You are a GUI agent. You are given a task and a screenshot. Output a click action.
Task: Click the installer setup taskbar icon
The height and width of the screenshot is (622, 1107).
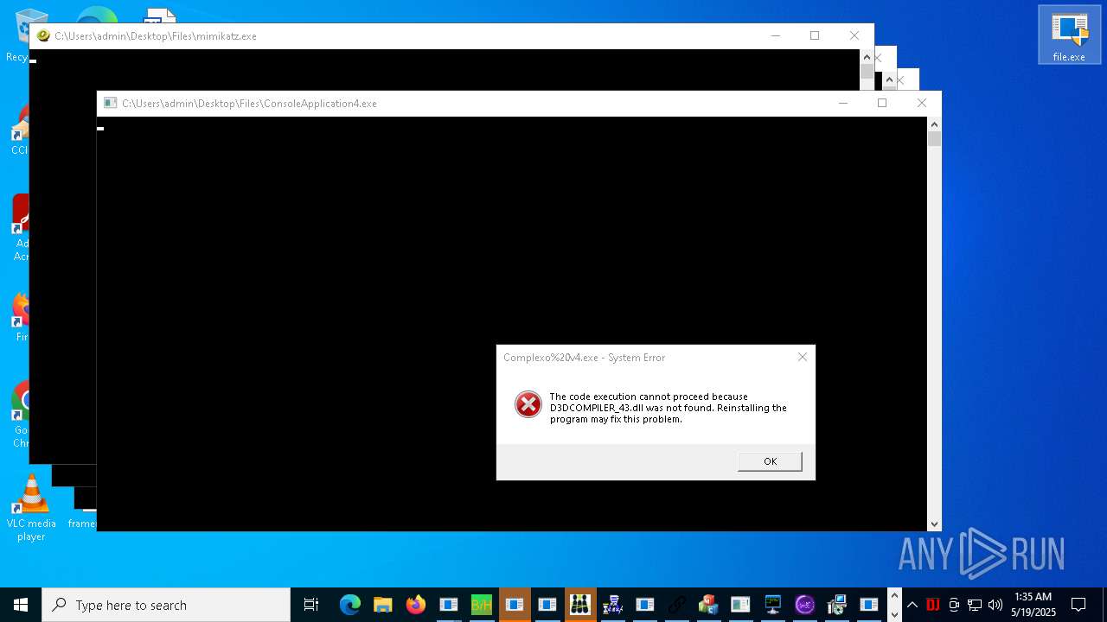[x=836, y=605]
